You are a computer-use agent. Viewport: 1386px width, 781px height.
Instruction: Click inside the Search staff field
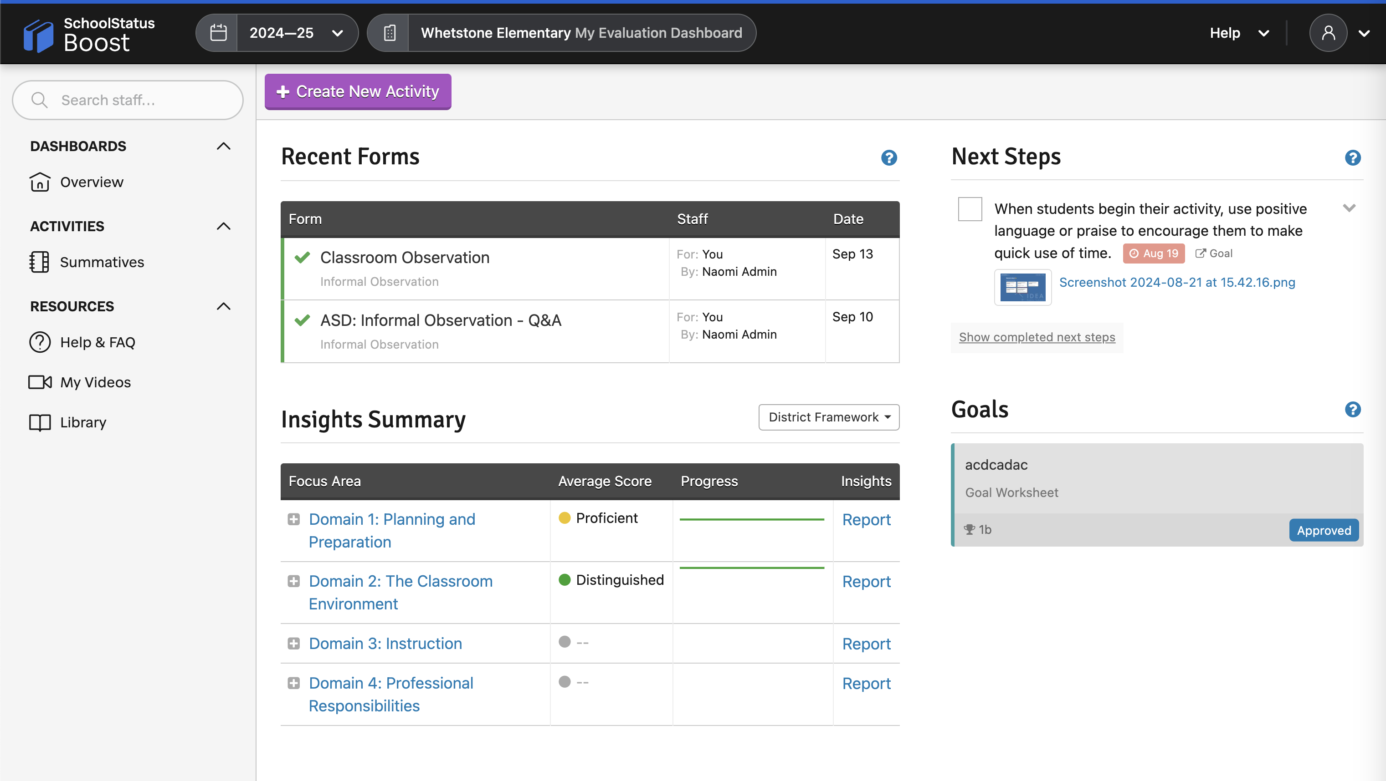pyautogui.click(x=128, y=100)
